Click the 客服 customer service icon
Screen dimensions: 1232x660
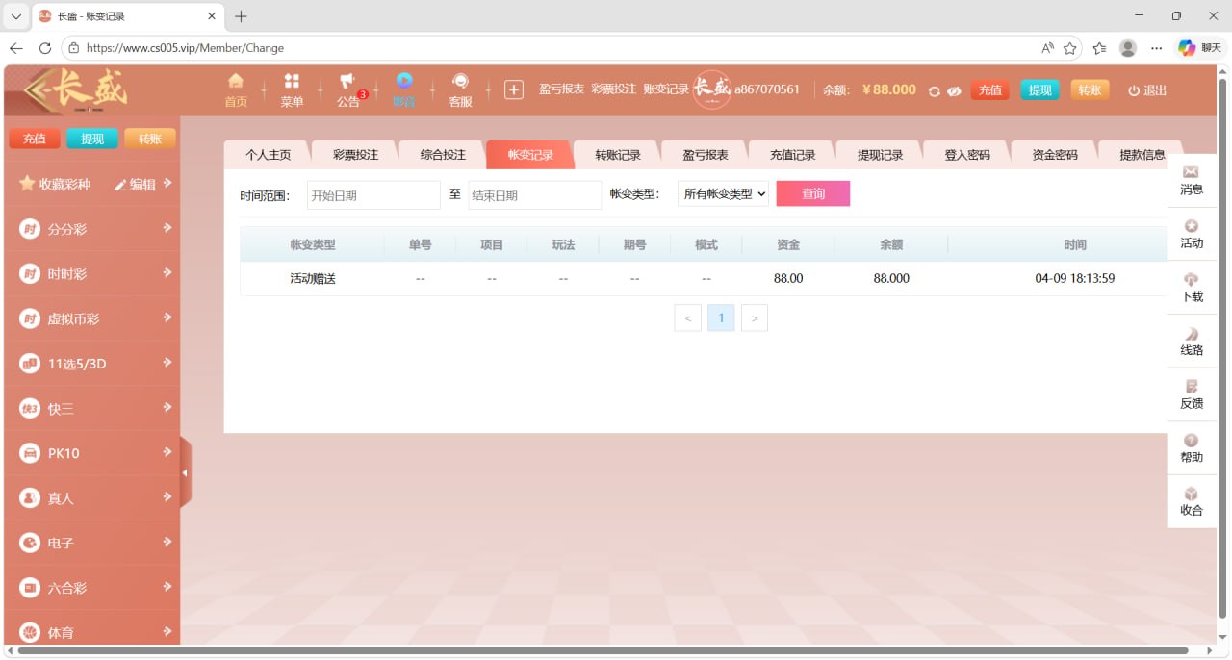pos(460,82)
